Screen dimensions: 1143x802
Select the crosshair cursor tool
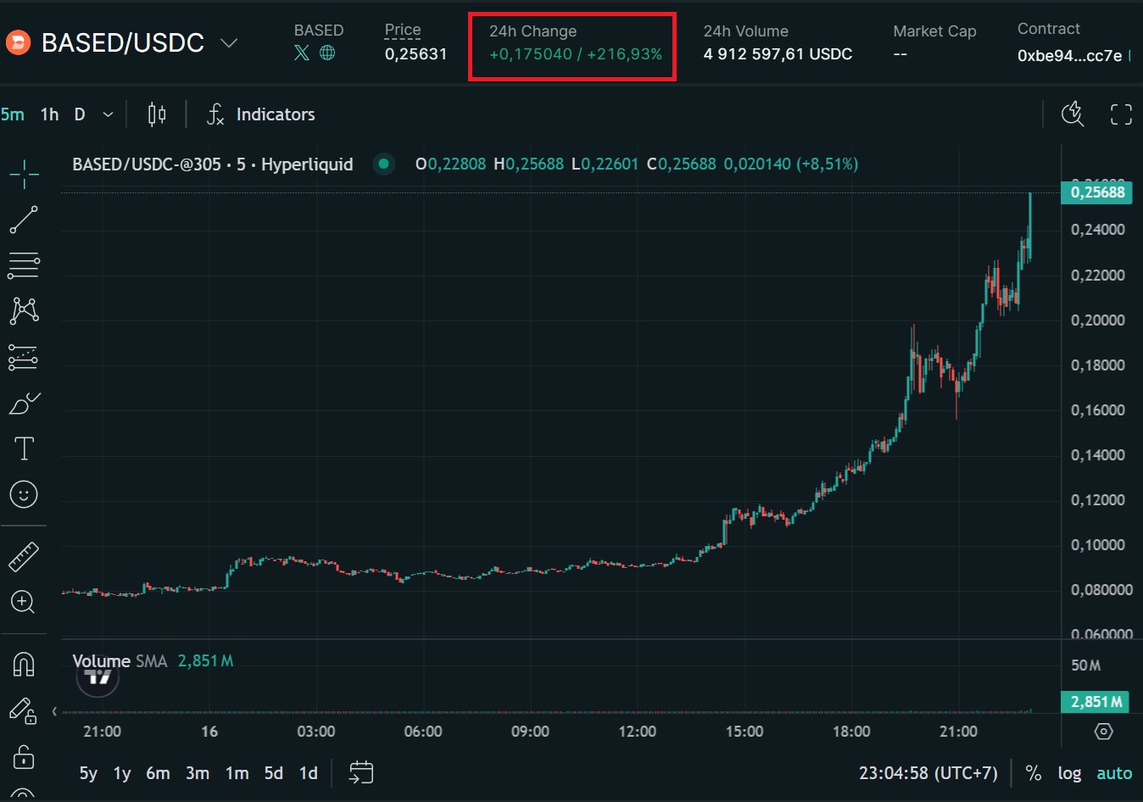(24, 174)
